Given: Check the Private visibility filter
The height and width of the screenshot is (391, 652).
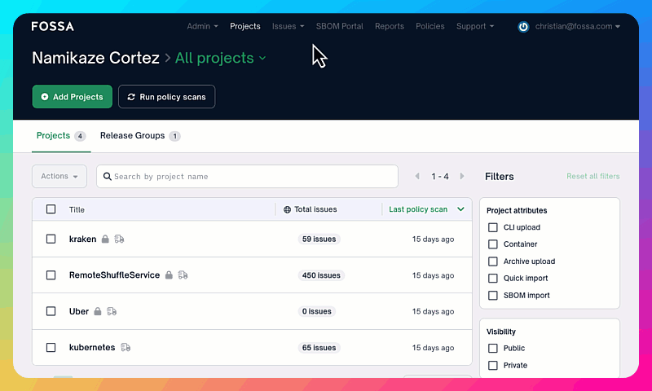Looking at the screenshot, I should pos(492,366).
